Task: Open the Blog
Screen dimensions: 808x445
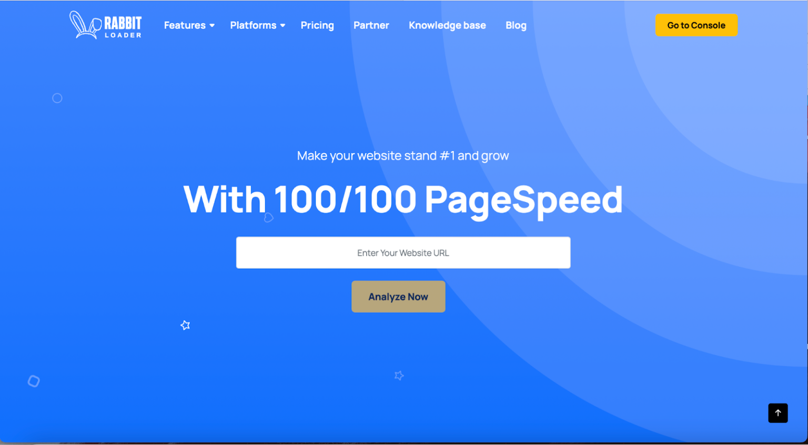Action: coord(516,25)
